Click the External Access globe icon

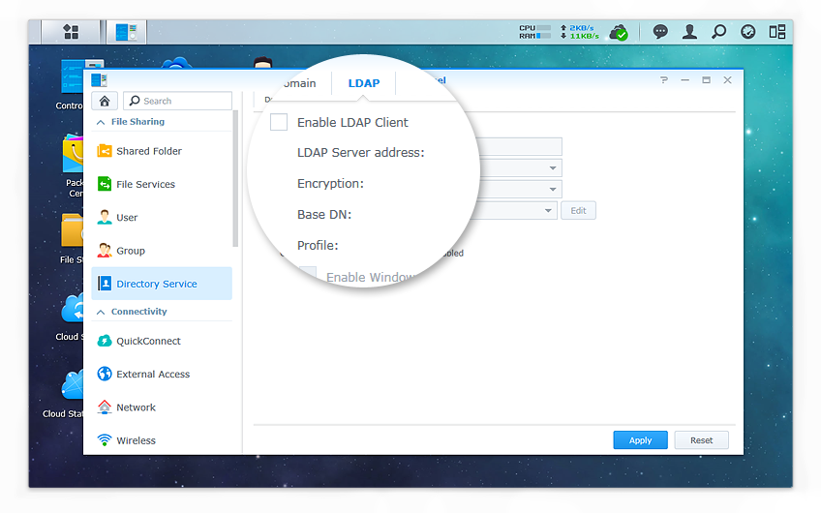105,374
